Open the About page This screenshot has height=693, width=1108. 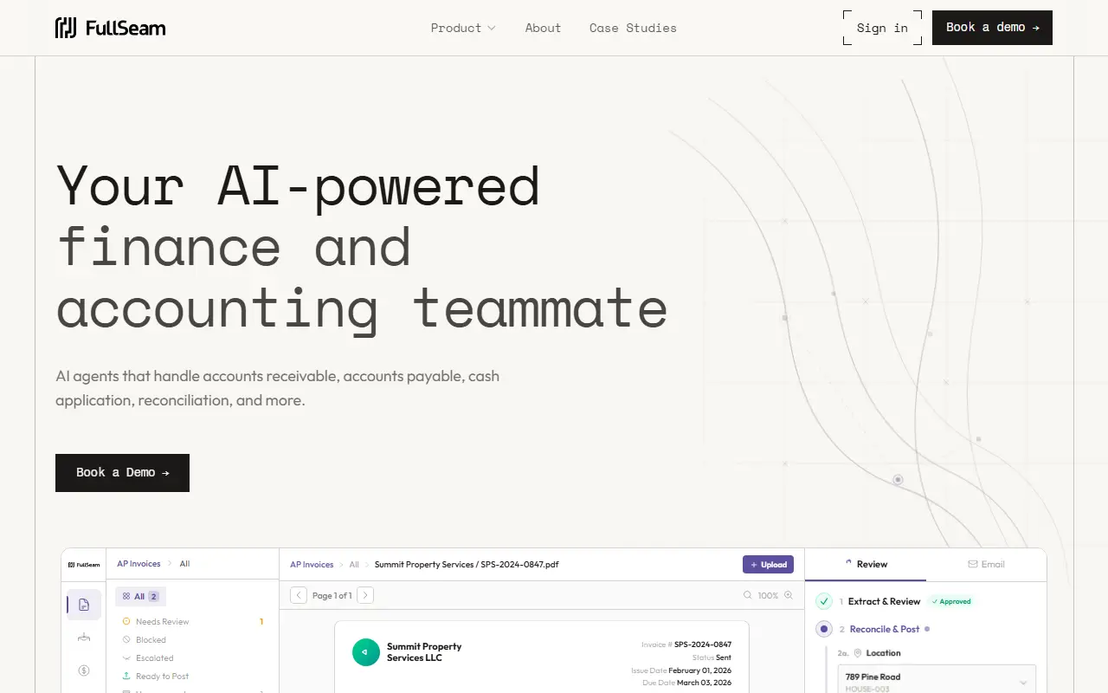[x=543, y=28]
